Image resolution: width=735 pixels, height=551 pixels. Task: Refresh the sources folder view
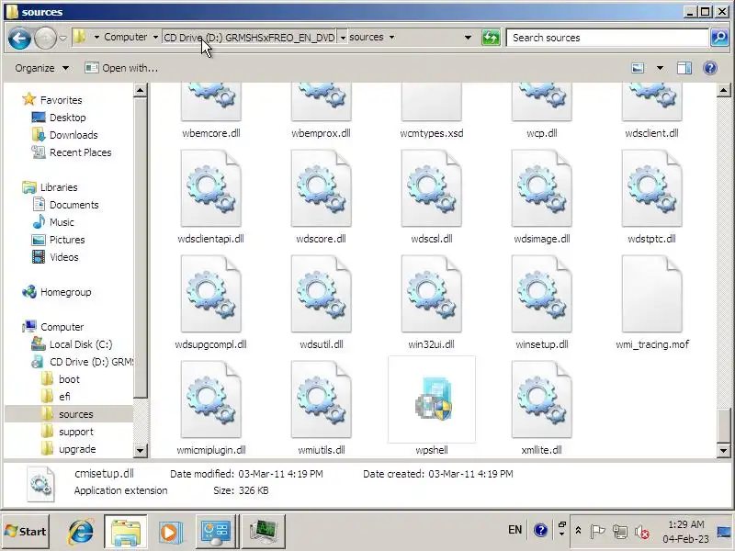click(x=491, y=38)
